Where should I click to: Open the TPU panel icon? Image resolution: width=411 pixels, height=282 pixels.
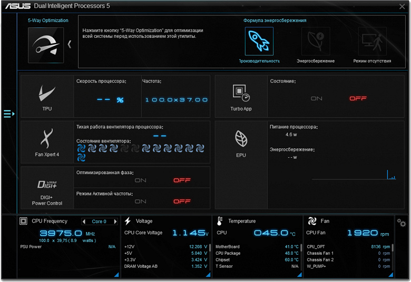pos(47,94)
